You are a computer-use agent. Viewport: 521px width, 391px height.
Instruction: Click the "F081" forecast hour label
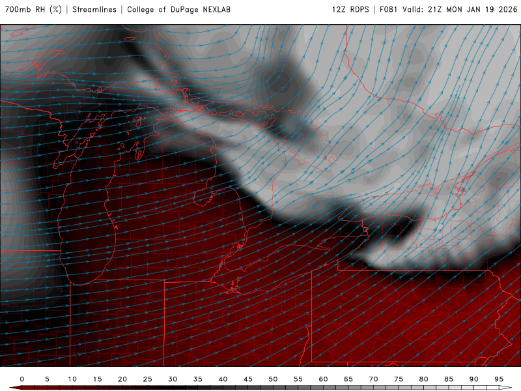click(x=388, y=10)
